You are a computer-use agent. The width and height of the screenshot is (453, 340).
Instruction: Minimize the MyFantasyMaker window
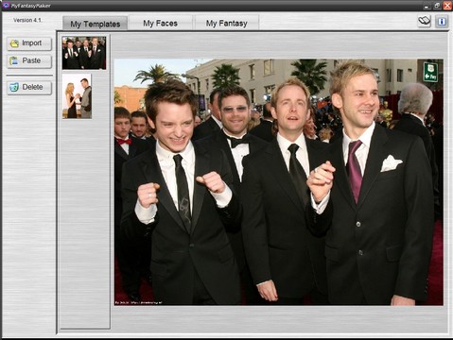pos(427,6)
